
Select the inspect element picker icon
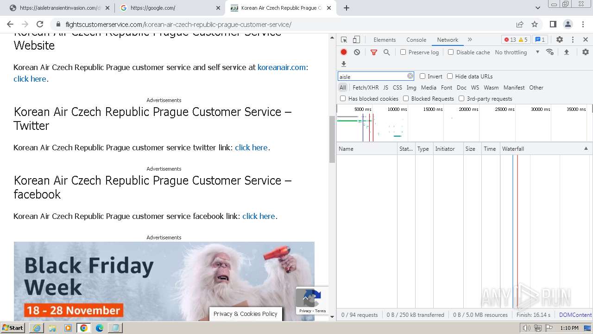point(344,40)
